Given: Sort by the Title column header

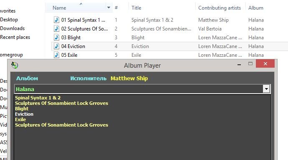Looking at the screenshot, I should pyautogui.click(x=136, y=8).
